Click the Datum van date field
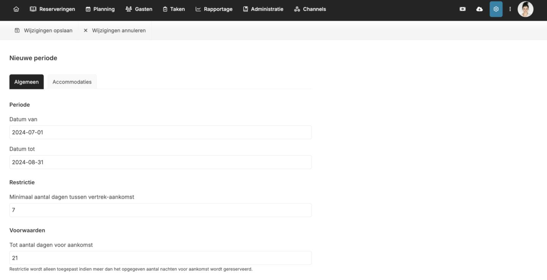Image resolution: width=547 pixels, height=280 pixels. [160, 132]
